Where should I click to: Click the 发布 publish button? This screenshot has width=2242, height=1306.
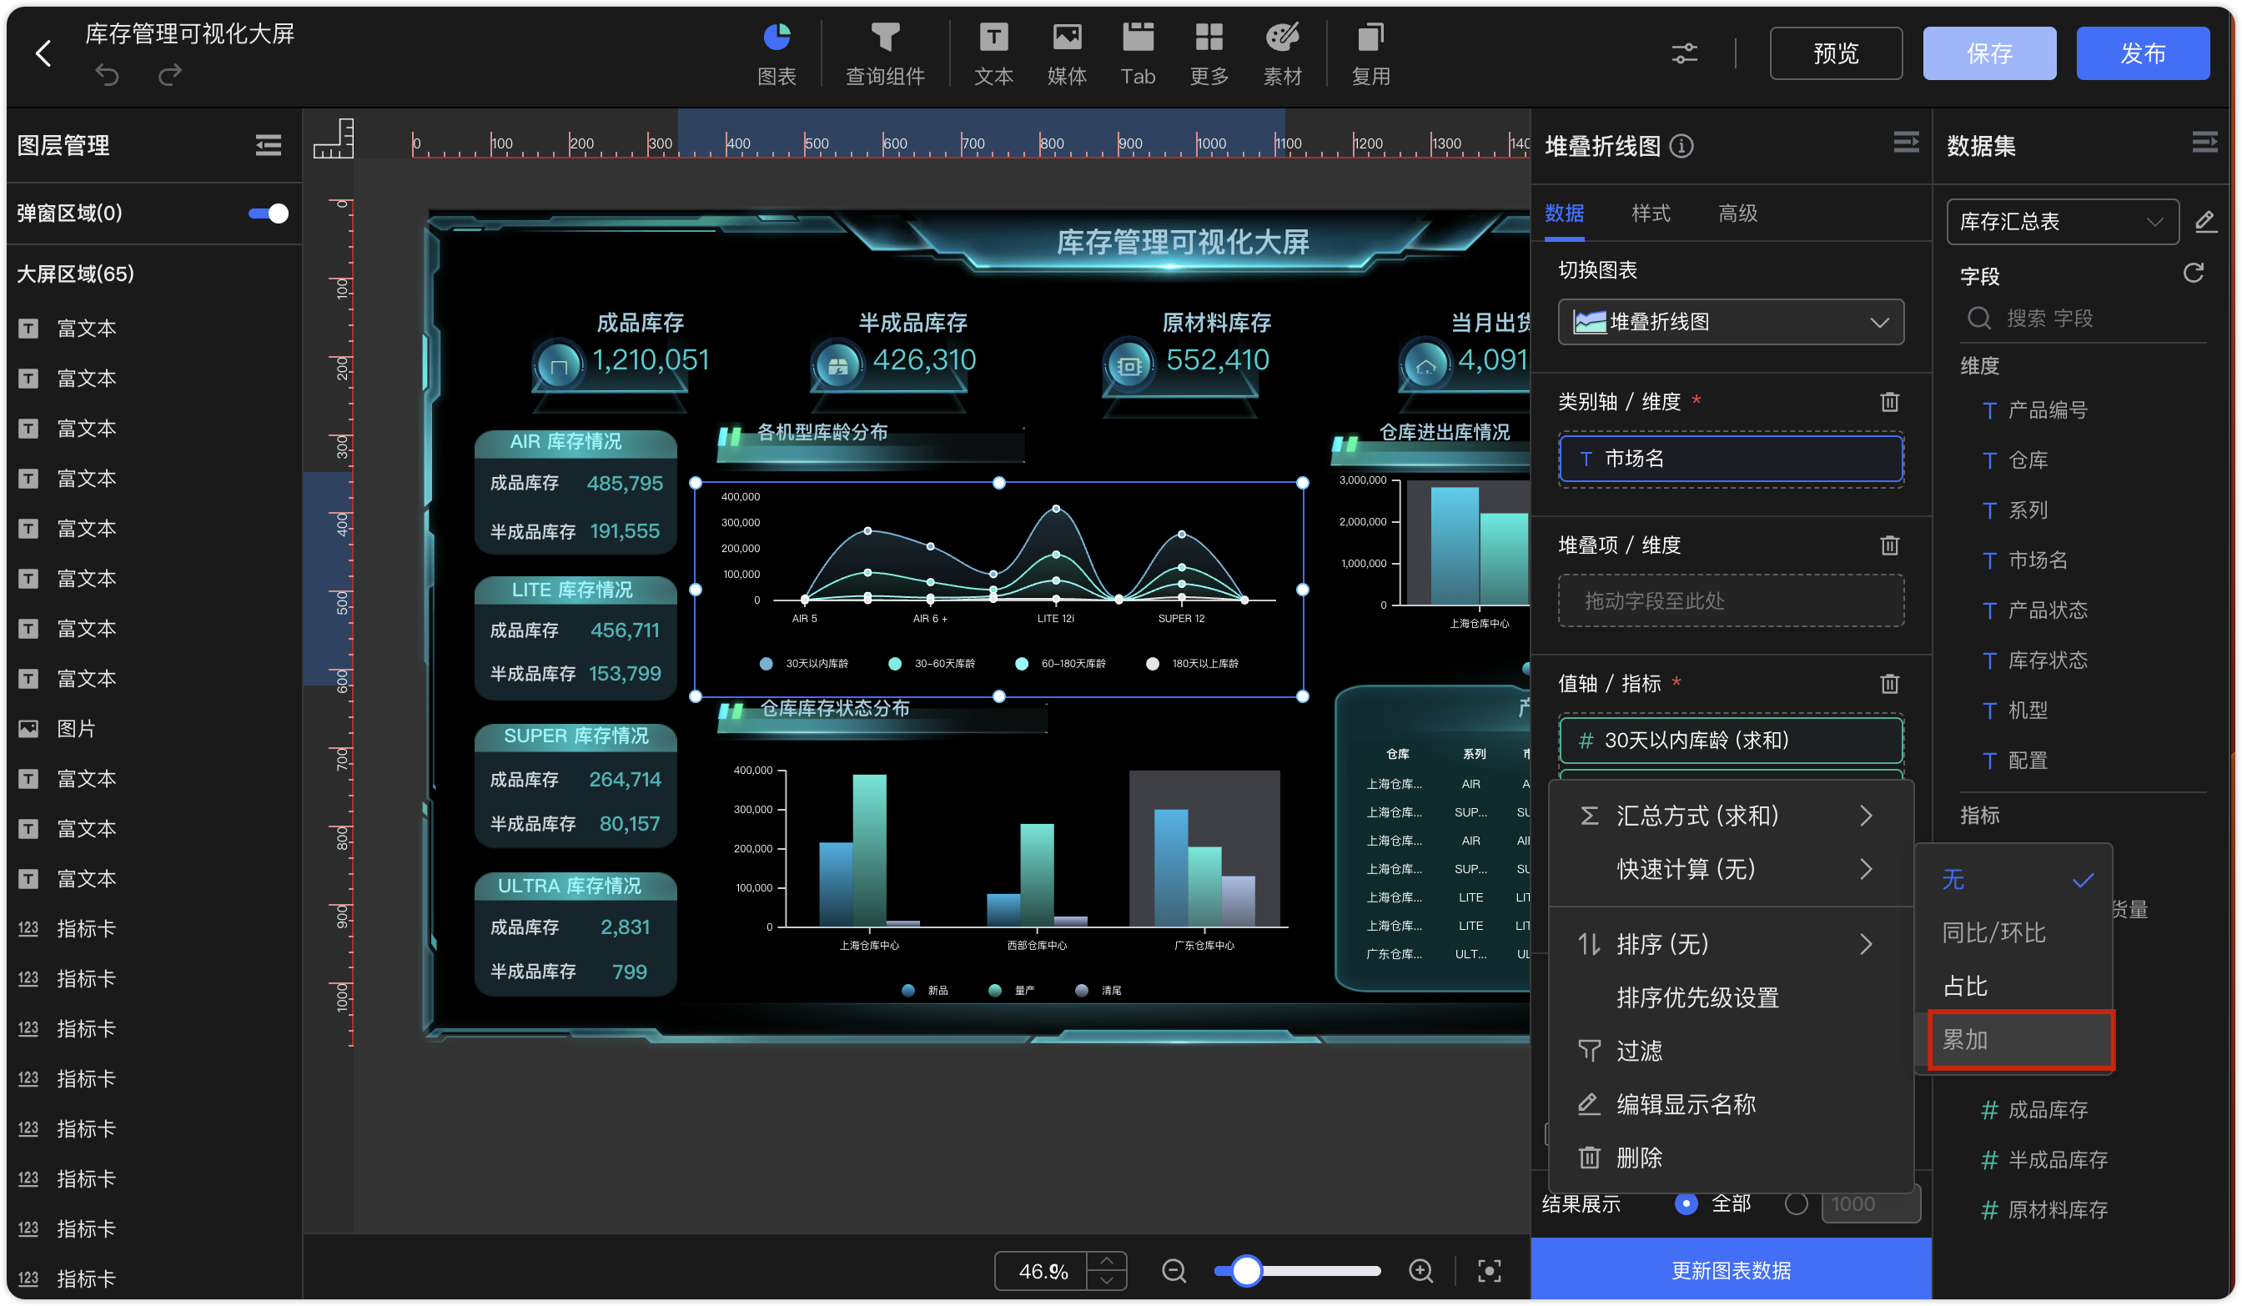click(x=2143, y=53)
